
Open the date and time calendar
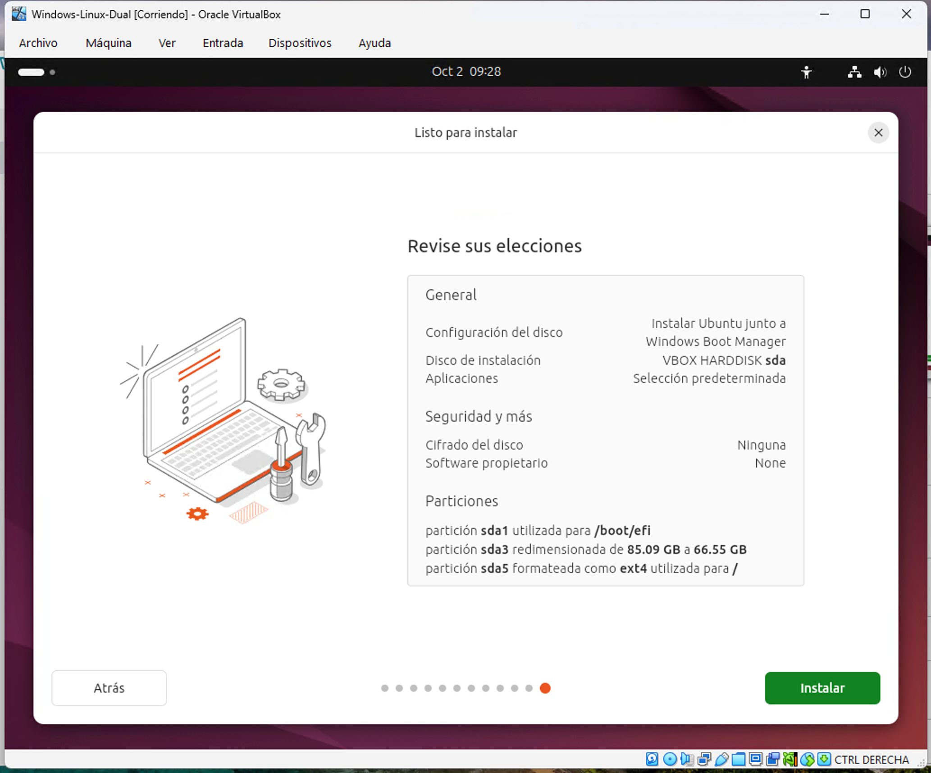[466, 72]
